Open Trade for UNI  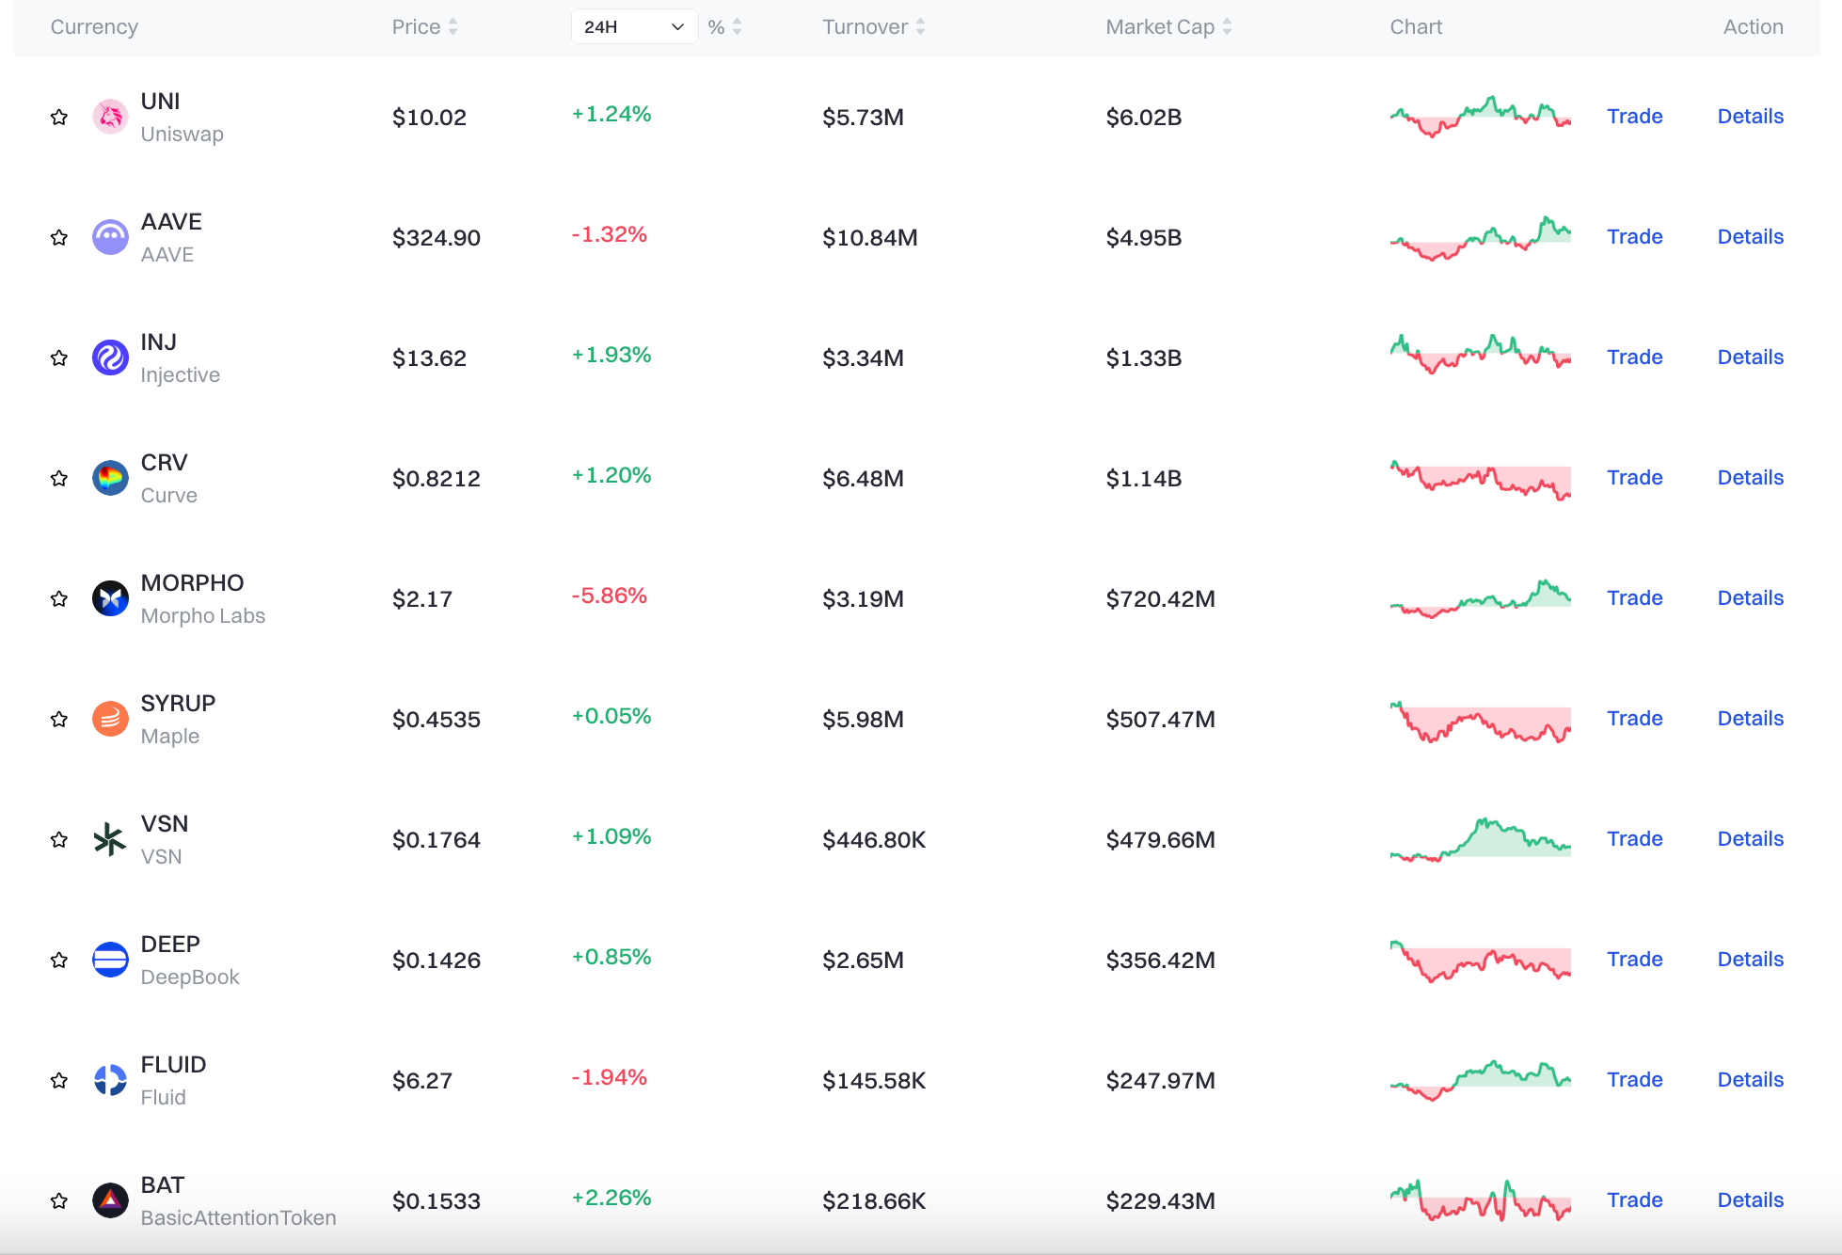coord(1634,117)
